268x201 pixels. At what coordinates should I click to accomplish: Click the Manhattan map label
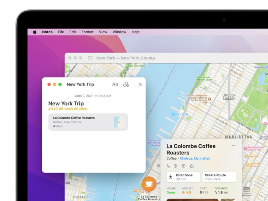pos(239,137)
